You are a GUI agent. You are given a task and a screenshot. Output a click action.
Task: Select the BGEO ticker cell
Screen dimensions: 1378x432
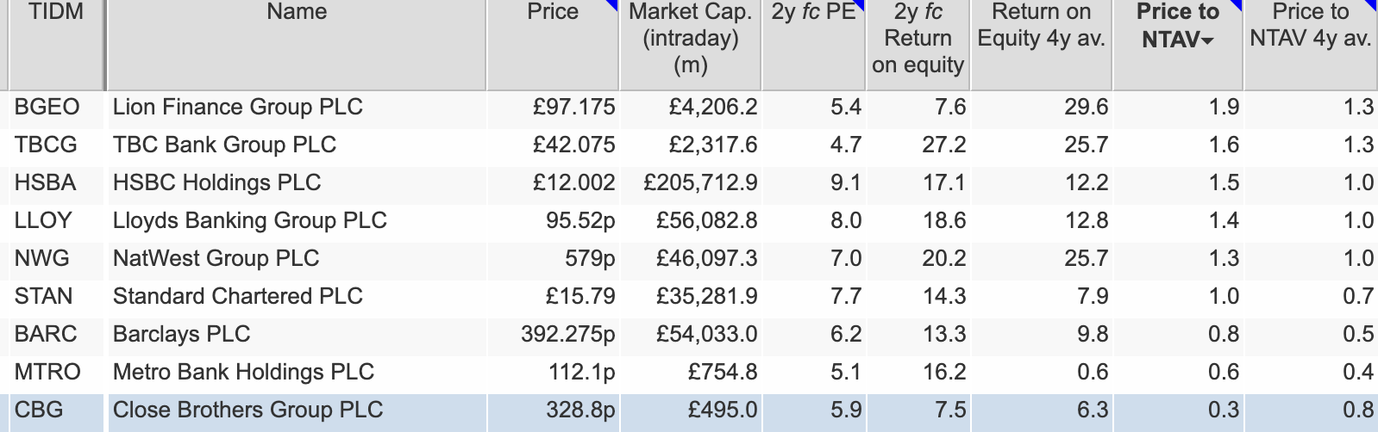pos(47,107)
